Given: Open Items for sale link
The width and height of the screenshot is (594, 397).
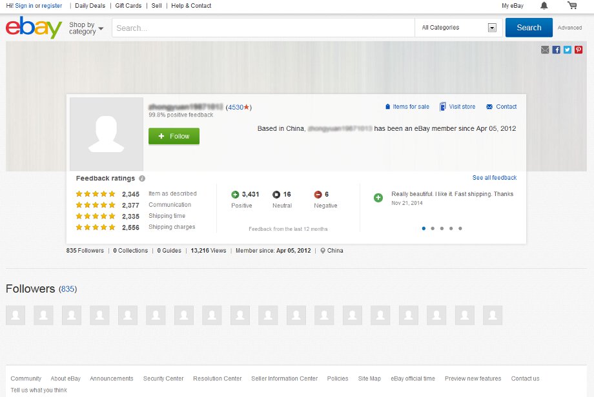Looking at the screenshot, I should point(411,106).
